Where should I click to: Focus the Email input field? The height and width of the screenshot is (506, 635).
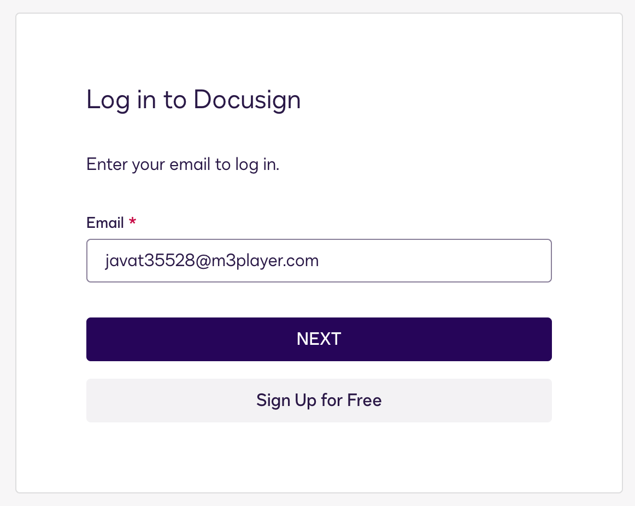coord(319,261)
